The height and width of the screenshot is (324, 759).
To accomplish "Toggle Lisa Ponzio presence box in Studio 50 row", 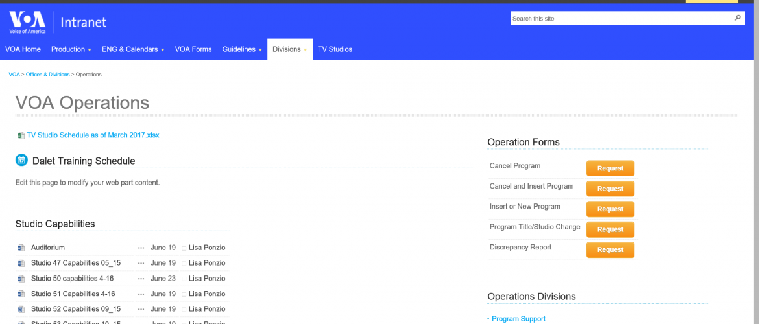I will coord(184,279).
